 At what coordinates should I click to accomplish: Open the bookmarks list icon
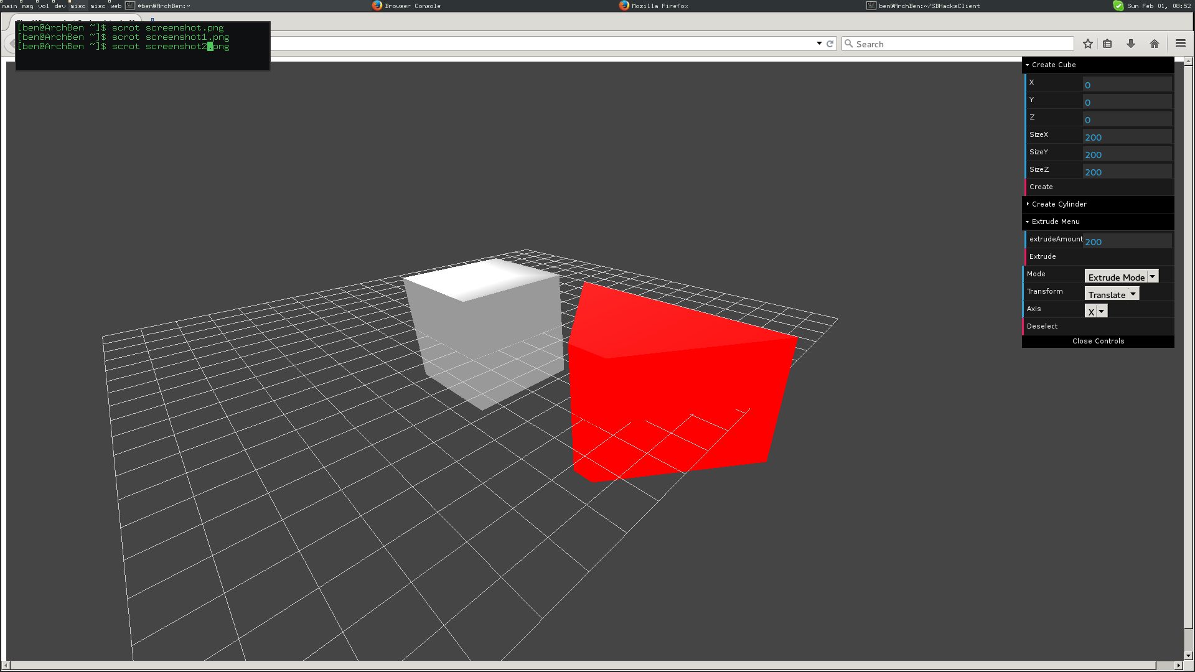click(1107, 44)
